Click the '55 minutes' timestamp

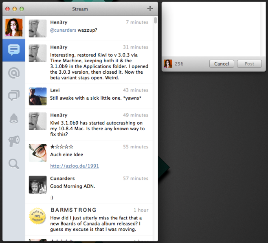click(136, 147)
